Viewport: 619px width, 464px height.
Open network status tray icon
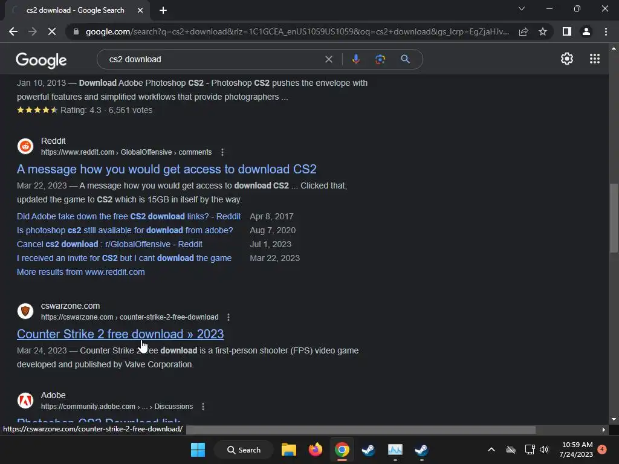[x=530, y=449]
